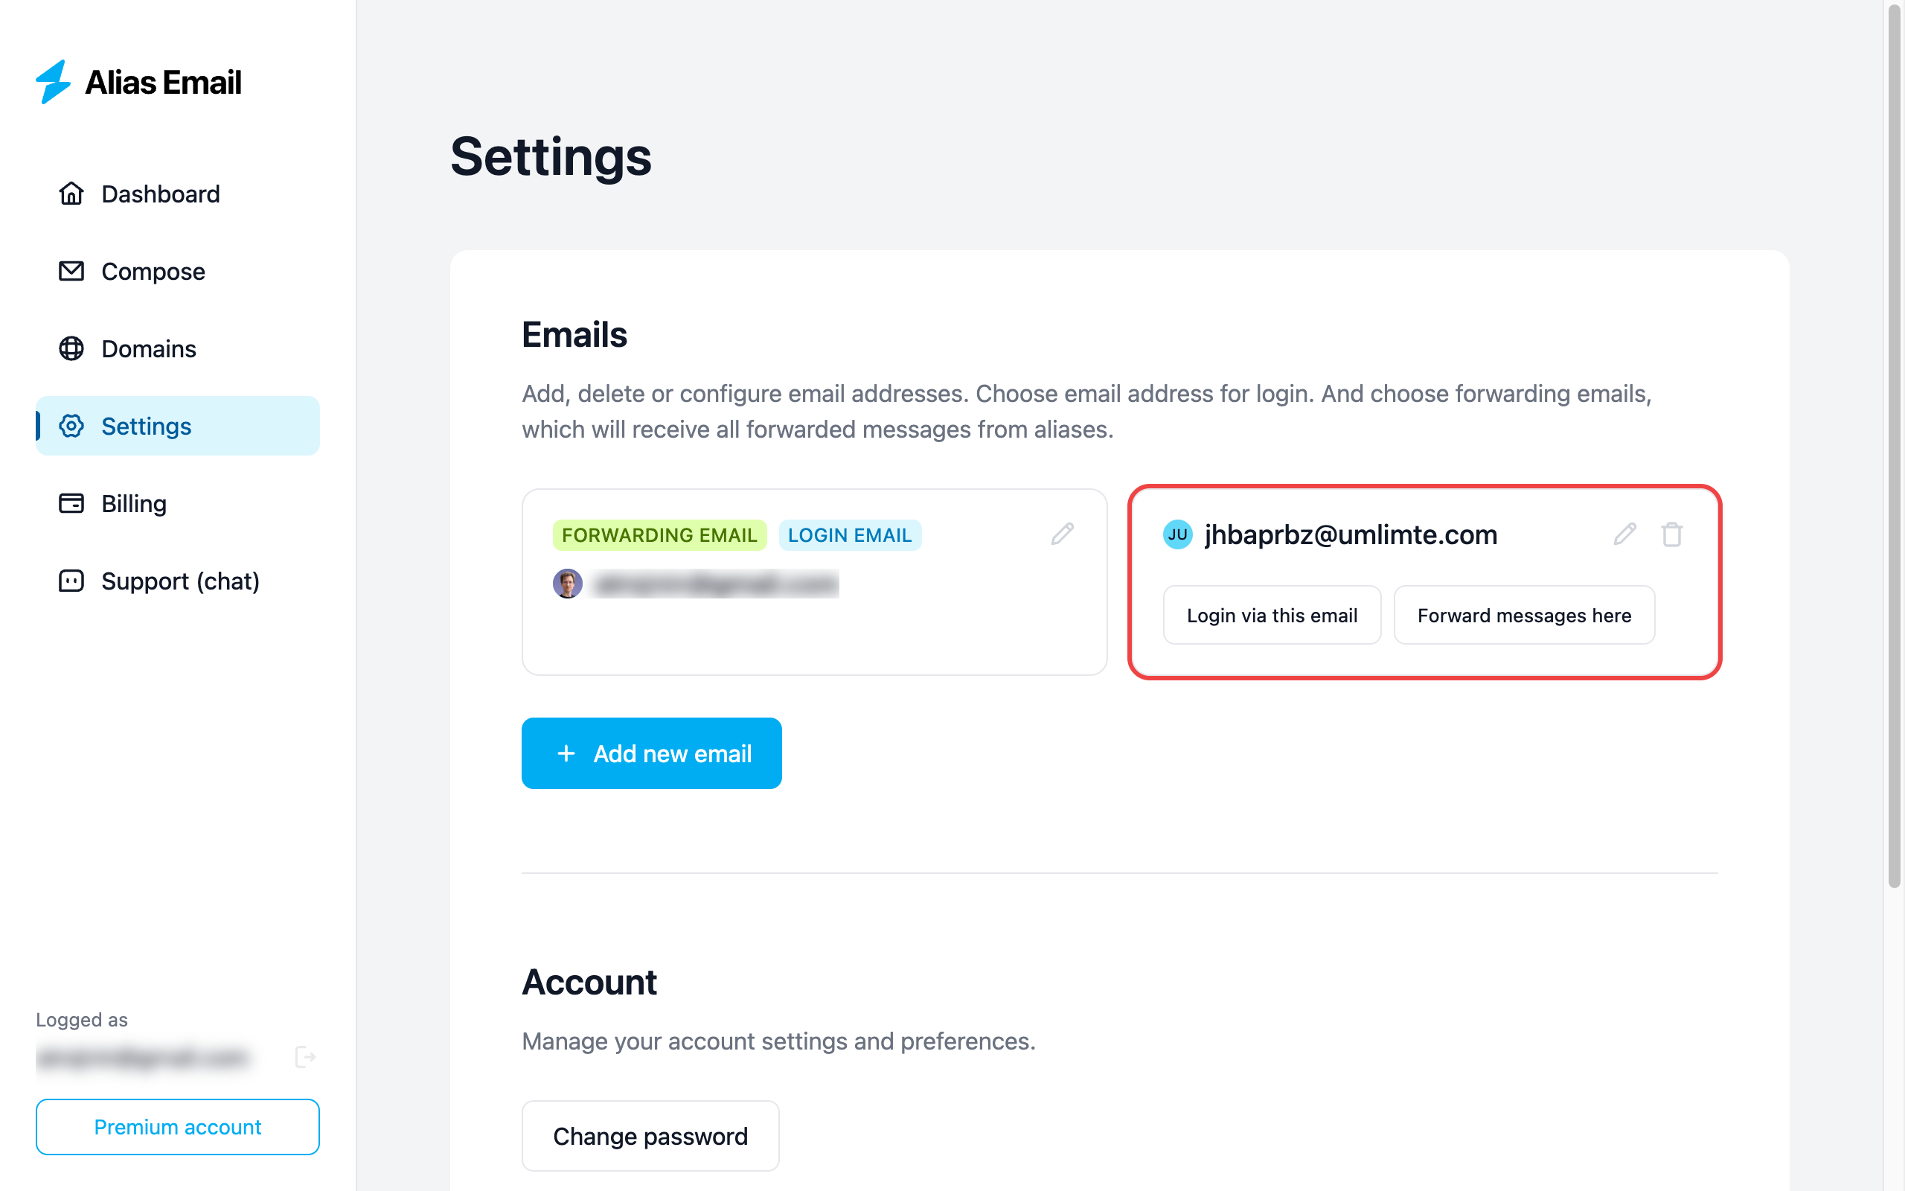Click the Dashboard home icon
This screenshot has width=1905, height=1191.
tap(71, 194)
